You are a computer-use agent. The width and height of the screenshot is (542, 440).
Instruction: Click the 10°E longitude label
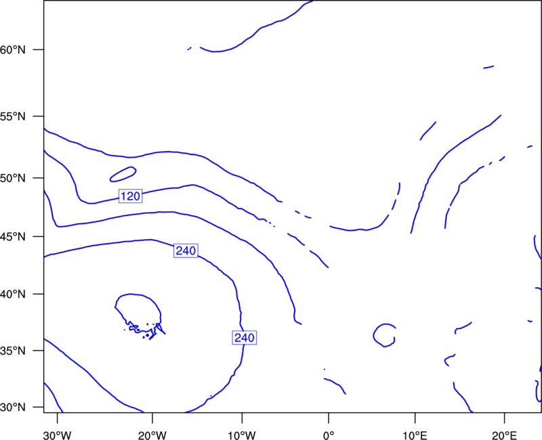tap(415, 435)
